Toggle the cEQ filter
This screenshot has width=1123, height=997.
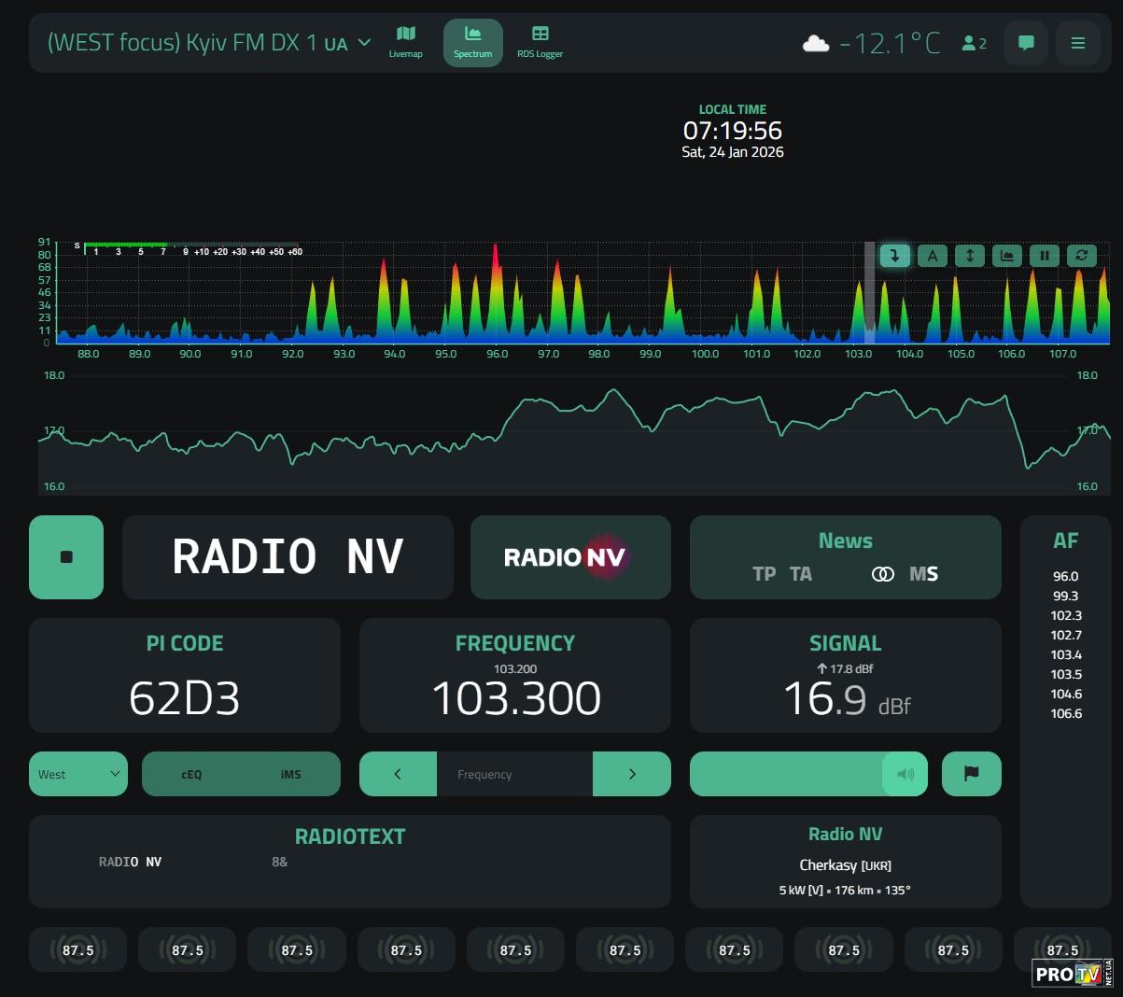coord(191,774)
